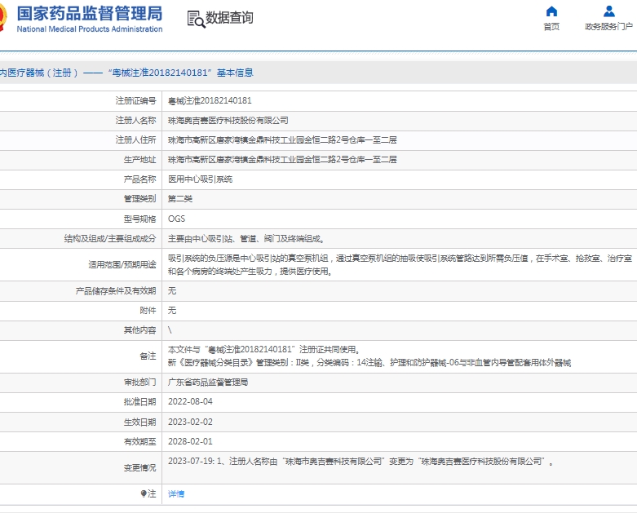Click the 数据查询 heading text
The width and height of the screenshot is (637, 513).
click(x=229, y=17)
